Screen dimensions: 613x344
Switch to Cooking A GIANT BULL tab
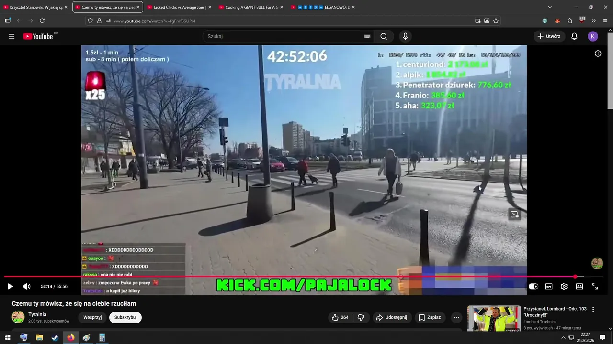(251, 7)
